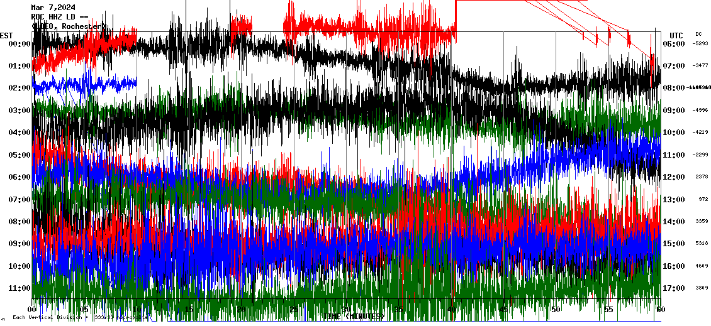This screenshot has width=711, height=326.
Task: Click the DC offset value 5318
Action: tap(702, 243)
